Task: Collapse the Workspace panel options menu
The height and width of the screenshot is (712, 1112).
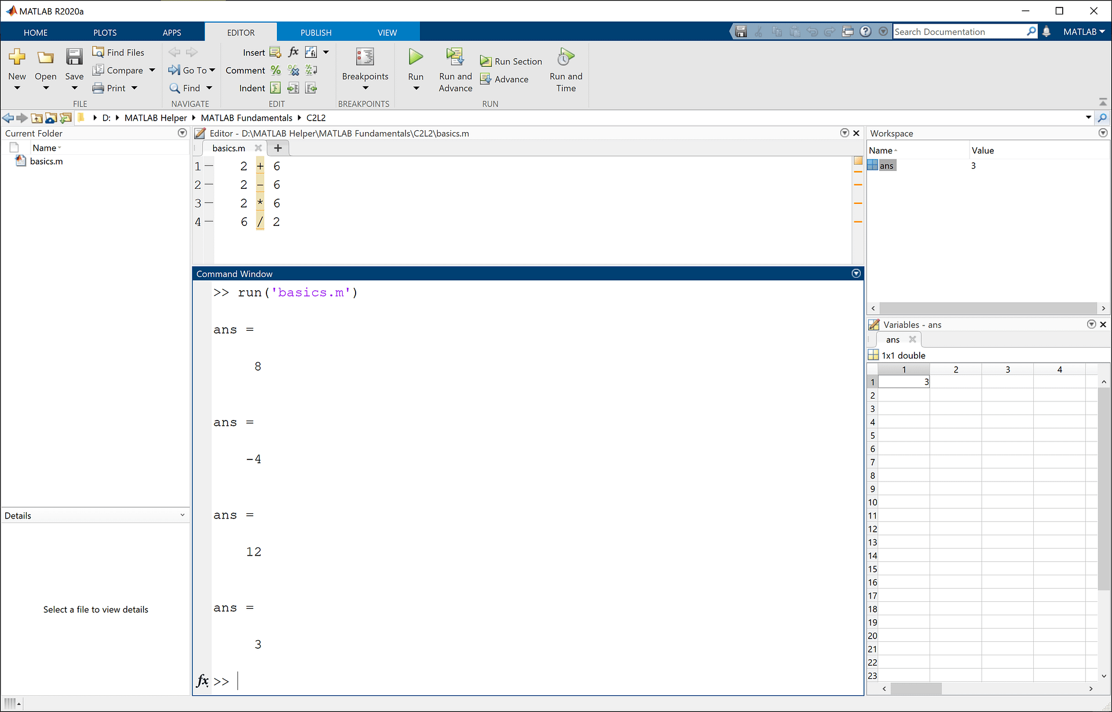Action: tap(1102, 133)
